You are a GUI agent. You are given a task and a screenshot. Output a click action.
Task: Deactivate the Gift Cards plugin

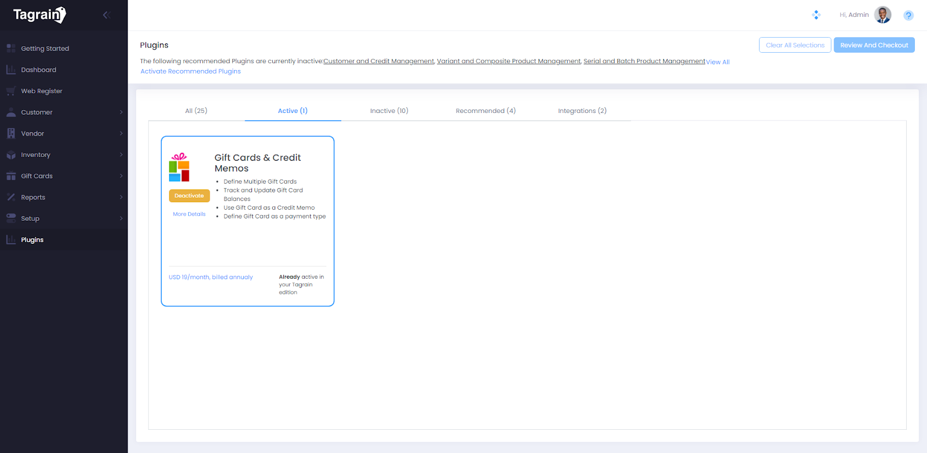(189, 196)
